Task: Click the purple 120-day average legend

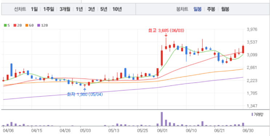Action: click(43, 25)
